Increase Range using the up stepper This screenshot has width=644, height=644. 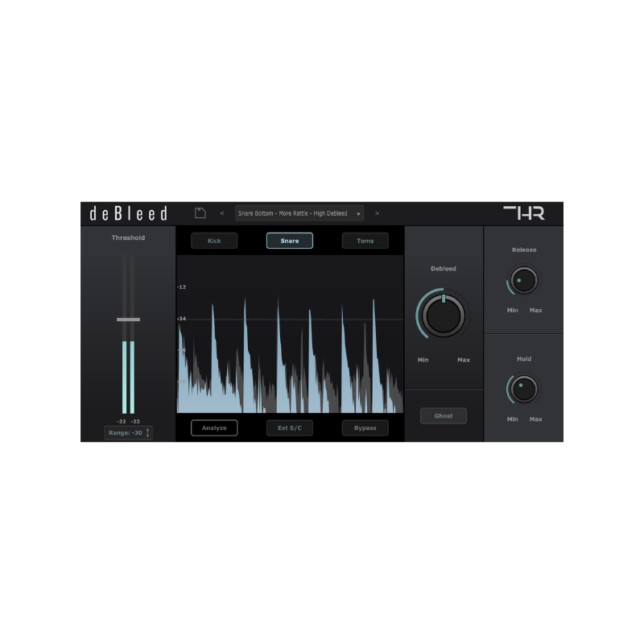[148, 430]
